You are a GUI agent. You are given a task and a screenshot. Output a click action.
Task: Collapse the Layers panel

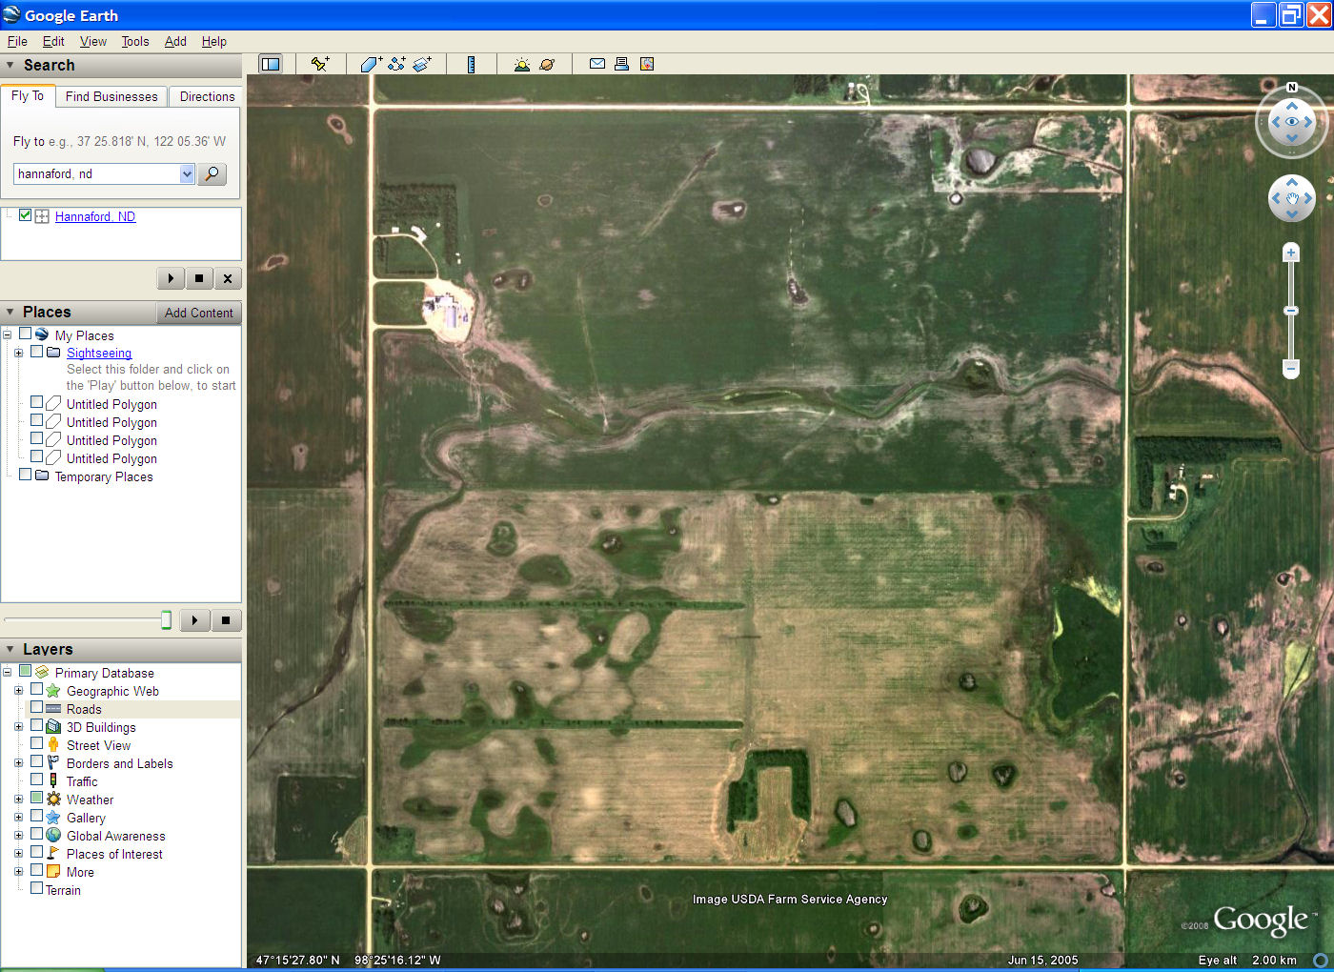click(x=10, y=649)
